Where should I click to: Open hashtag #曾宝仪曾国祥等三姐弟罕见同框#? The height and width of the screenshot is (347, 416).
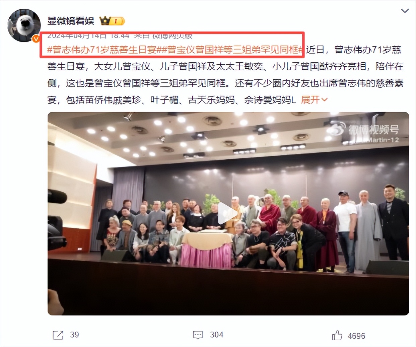point(233,50)
